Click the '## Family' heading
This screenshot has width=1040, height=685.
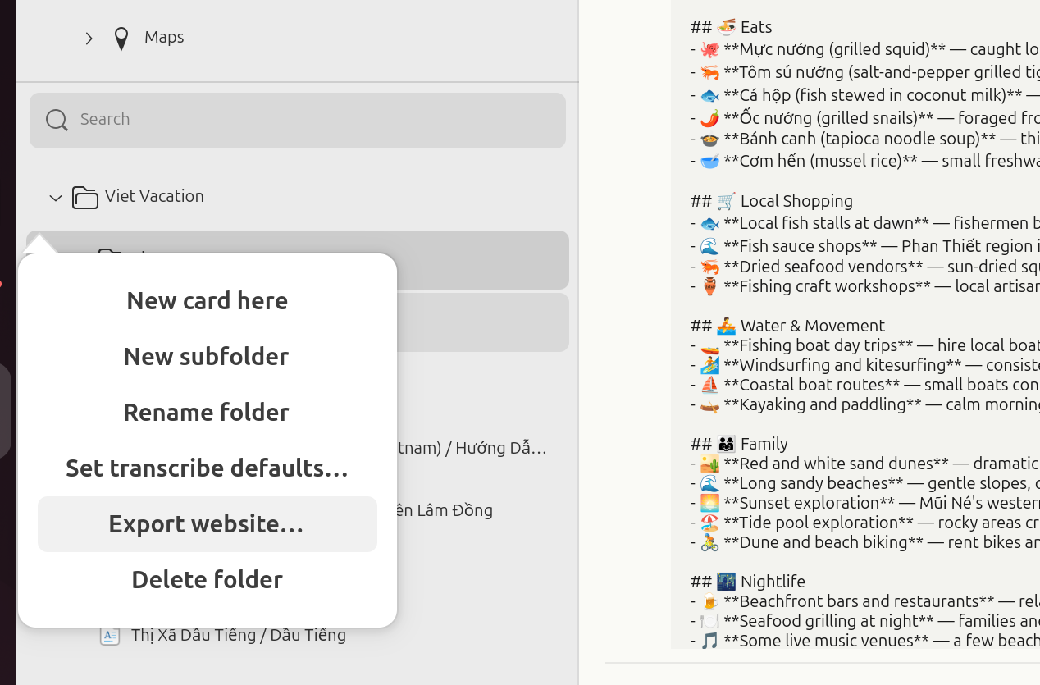click(x=739, y=444)
